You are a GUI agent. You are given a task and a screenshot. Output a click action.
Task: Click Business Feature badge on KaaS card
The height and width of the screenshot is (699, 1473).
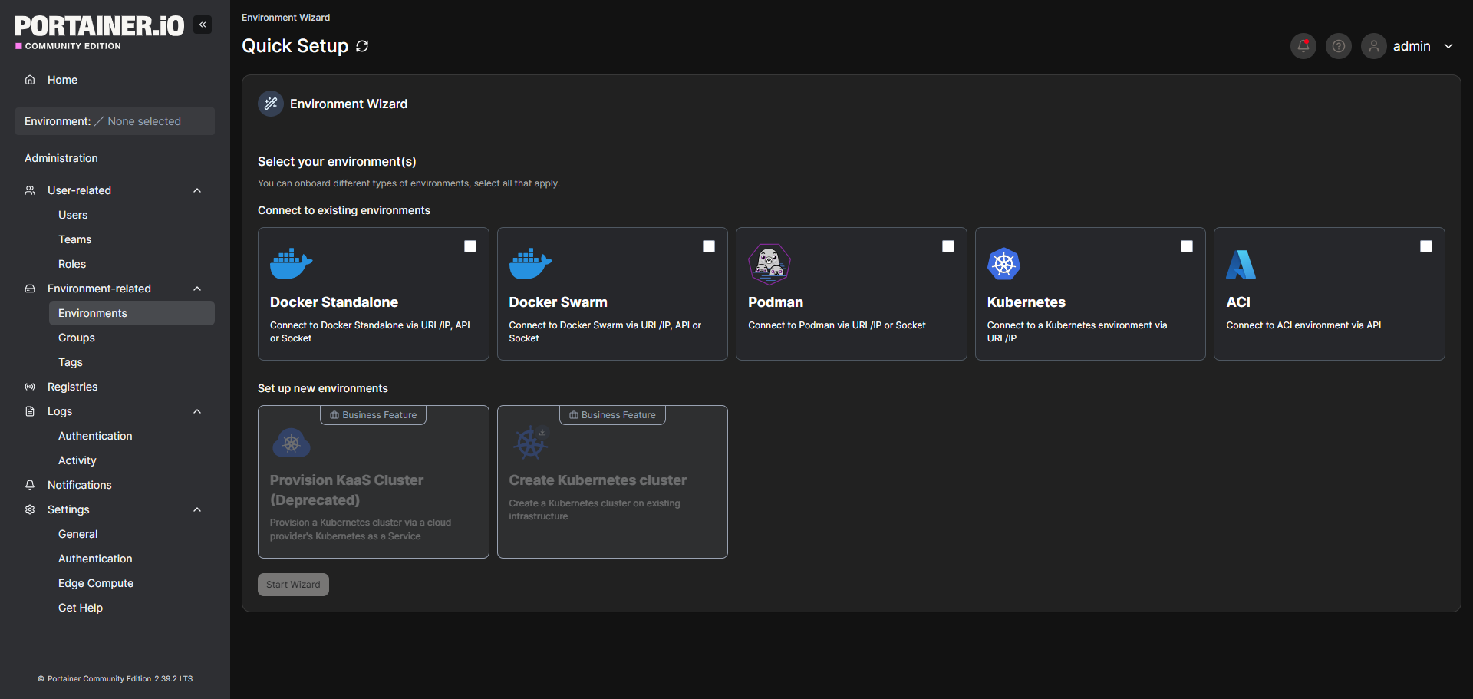[373, 415]
